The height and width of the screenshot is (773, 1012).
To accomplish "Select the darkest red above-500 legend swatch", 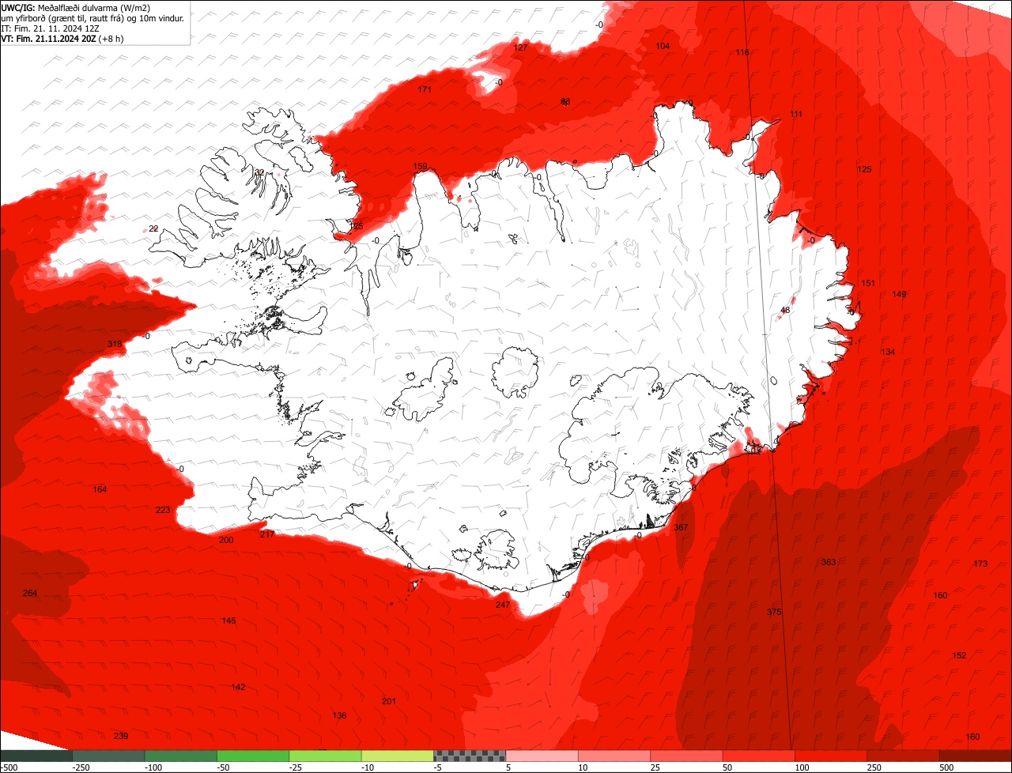I will pyautogui.click(x=976, y=755).
